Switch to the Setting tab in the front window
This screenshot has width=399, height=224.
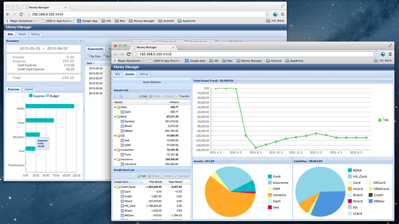(x=144, y=74)
